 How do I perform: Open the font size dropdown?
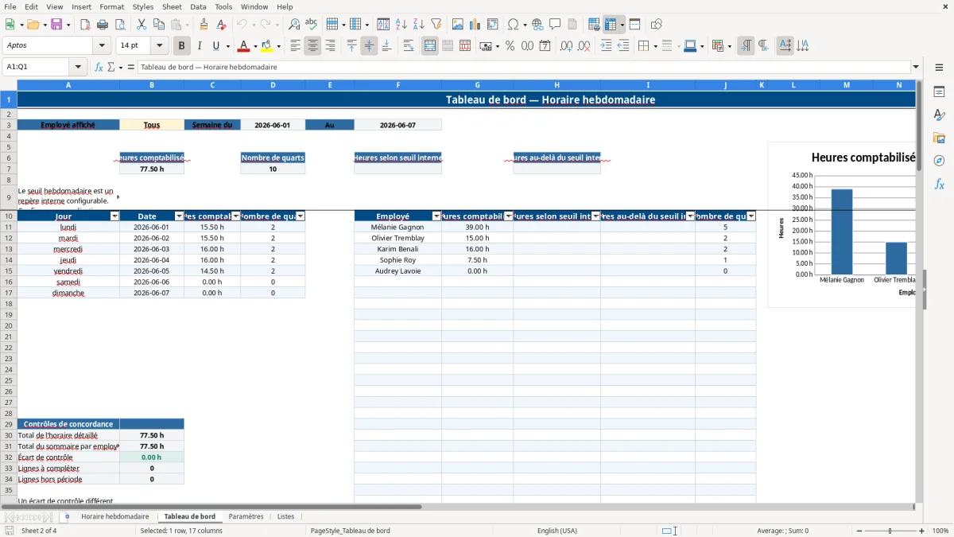point(160,46)
